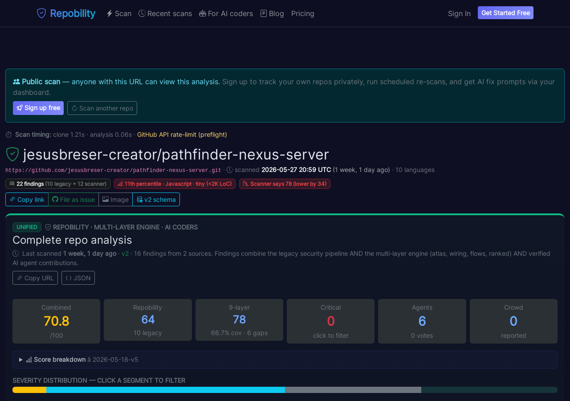
Task: Click the Image button
Action: tap(115, 200)
